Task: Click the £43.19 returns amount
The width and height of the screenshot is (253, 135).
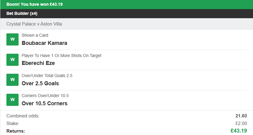Action: [238, 131]
